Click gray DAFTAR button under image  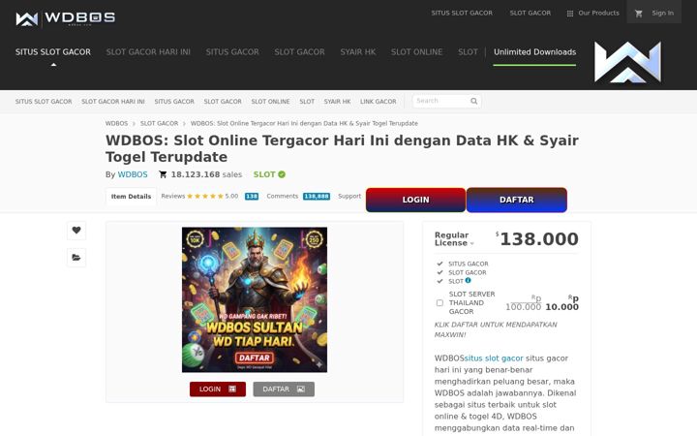click(284, 389)
